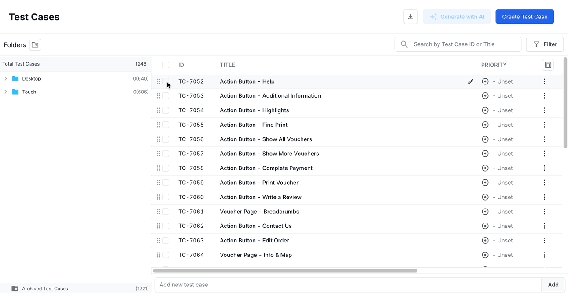The height and width of the screenshot is (293, 568).
Task: Click the PRIORITY column header
Action: coord(494,65)
